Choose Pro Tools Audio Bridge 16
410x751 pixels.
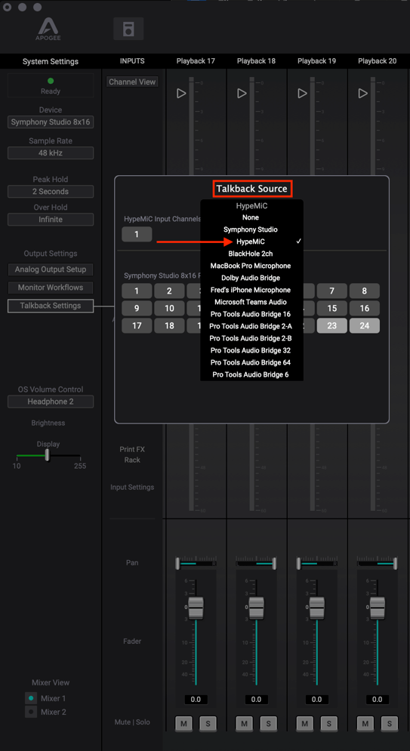coord(251,314)
